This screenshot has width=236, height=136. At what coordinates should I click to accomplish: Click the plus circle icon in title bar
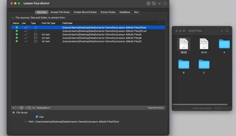click(x=148, y=3)
